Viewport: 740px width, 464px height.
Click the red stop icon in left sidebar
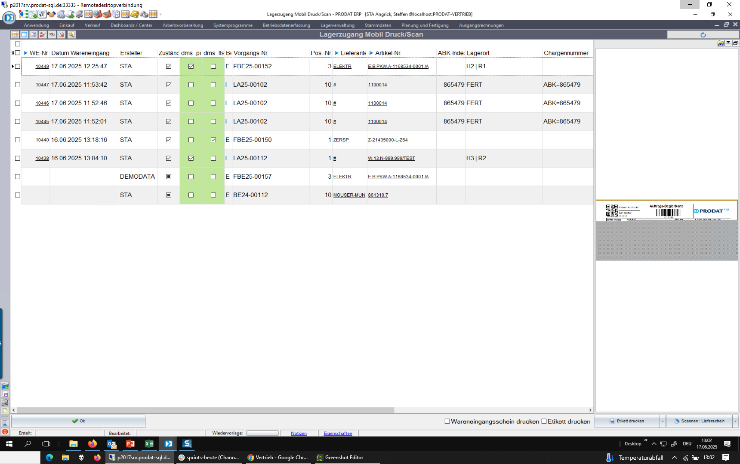click(5, 432)
